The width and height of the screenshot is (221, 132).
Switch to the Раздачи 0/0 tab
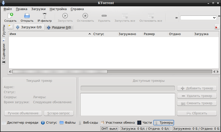click(59, 27)
